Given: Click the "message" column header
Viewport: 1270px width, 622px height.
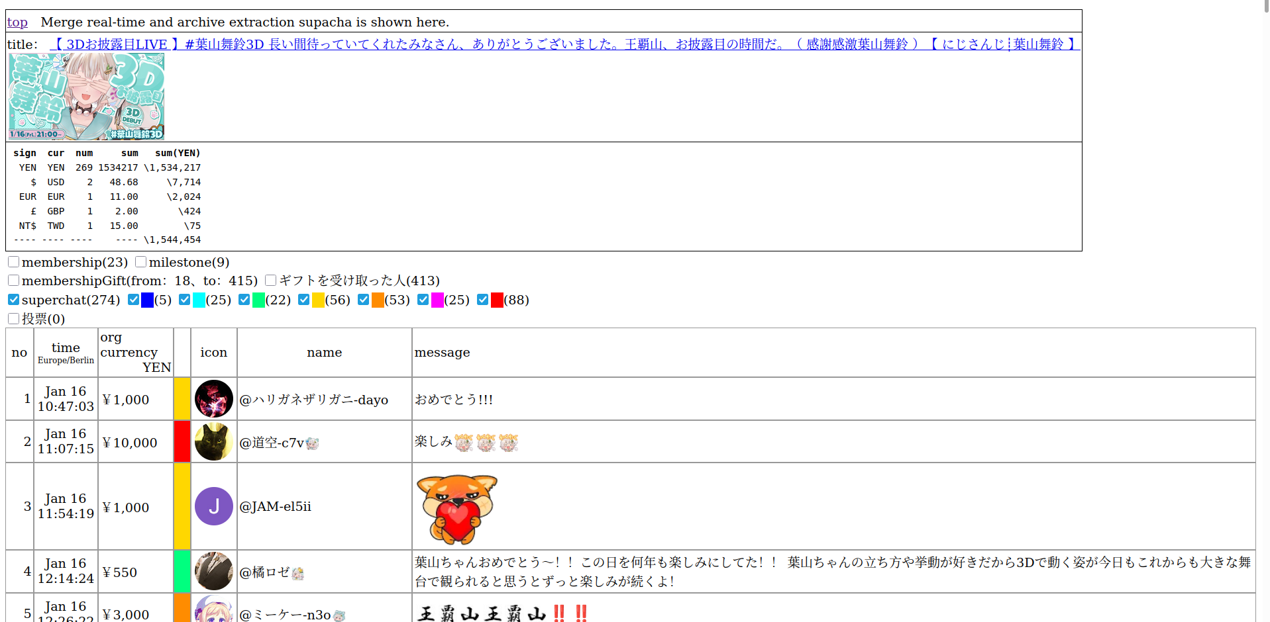Looking at the screenshot, I should point(833,353).
